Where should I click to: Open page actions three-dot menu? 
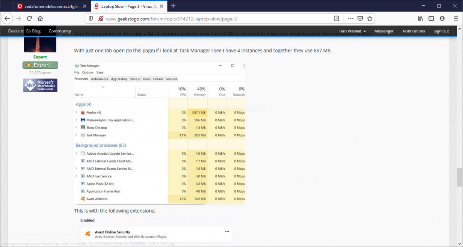[350, 19]
